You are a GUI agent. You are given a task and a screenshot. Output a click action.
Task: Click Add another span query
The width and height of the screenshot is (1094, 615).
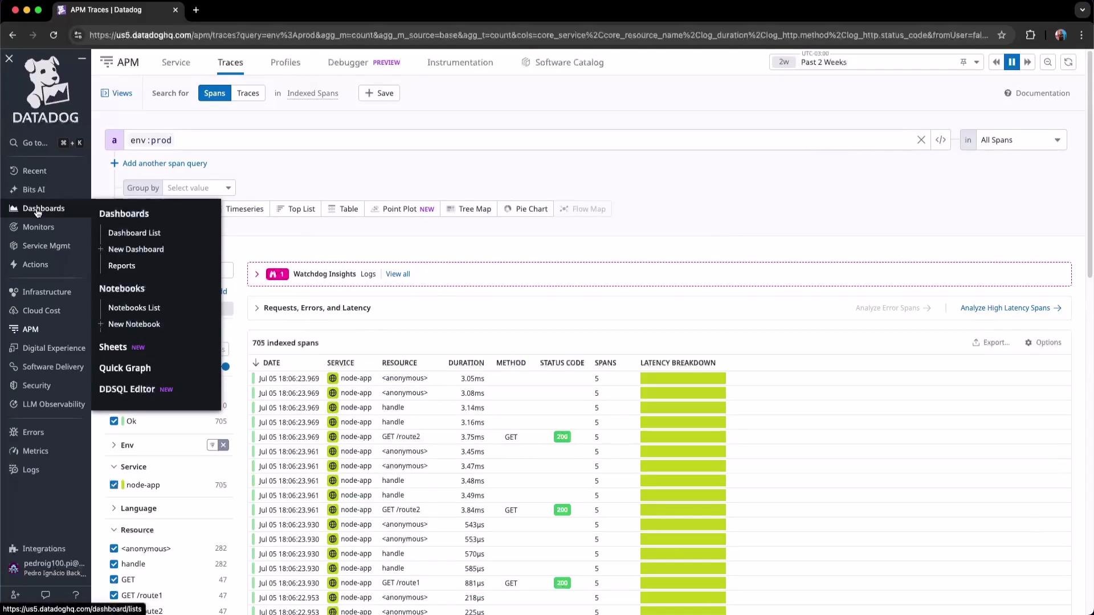click(158, 163)
